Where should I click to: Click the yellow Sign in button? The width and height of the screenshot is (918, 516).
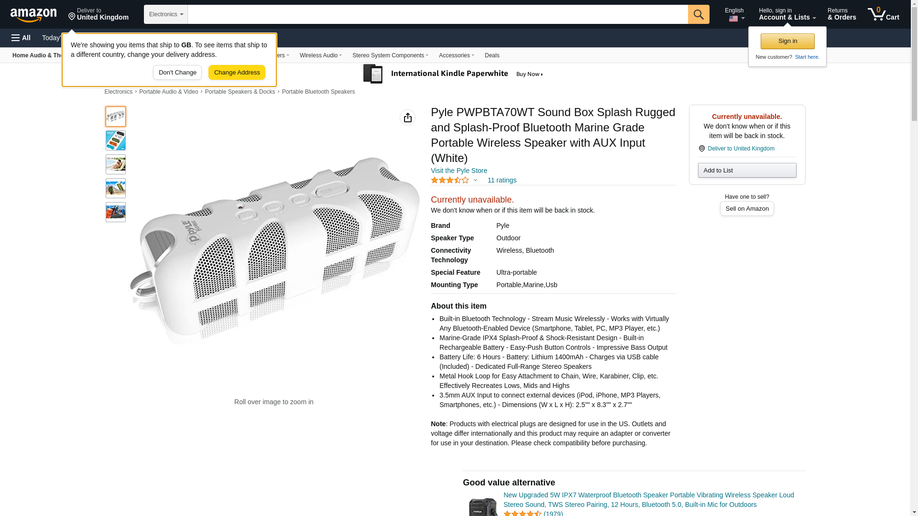[x=787, y=41]
